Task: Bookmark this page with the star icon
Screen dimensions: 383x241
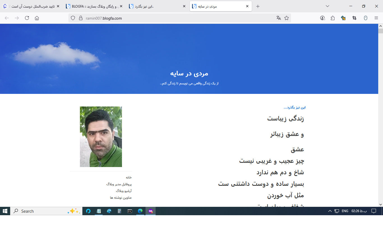Action: coord(287,18)
